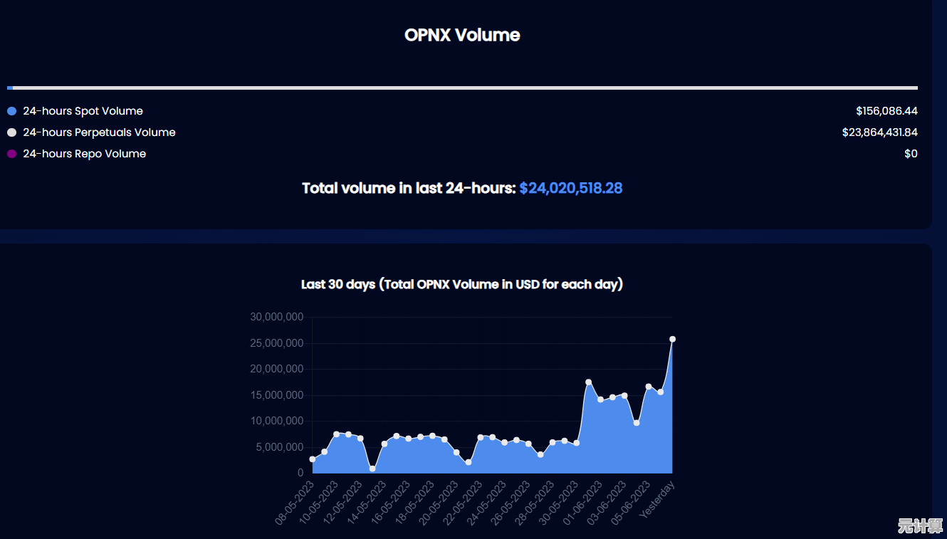Click the lowest data point near 13-05-2023
The width and height of the screenshot is (947, 539).
pyautogui.click(x=372, y=469)
